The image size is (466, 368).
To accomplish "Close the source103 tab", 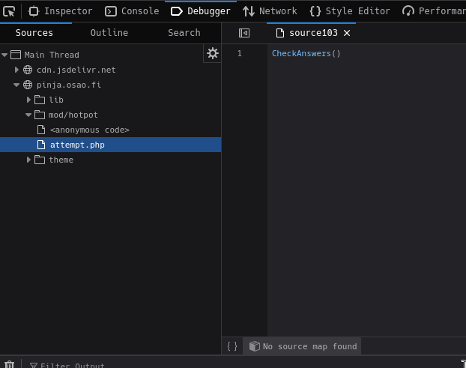I will coord(347,33).
